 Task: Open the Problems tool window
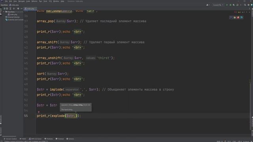click(x=49, y=139)
